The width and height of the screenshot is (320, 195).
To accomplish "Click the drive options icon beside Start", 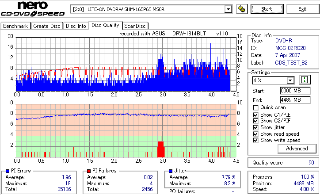I will 242,9.
